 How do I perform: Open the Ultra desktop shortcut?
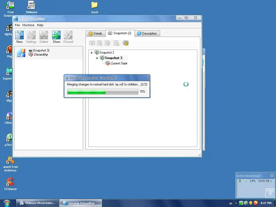9,118
